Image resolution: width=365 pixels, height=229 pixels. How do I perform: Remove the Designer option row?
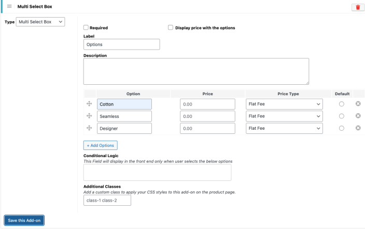tap(358, 128)
